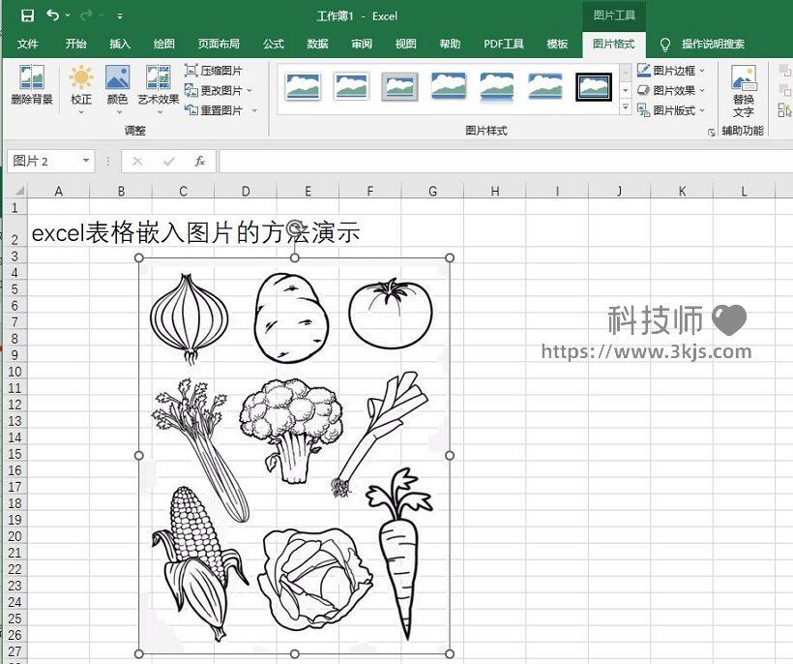Click the picture top-left resize handle
This screenshot has width=793, height=664.
139,257
